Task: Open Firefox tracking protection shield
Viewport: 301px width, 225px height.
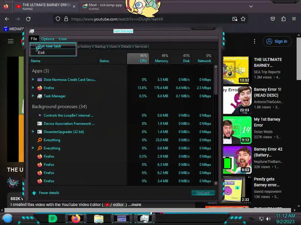Action: (58, 19)
